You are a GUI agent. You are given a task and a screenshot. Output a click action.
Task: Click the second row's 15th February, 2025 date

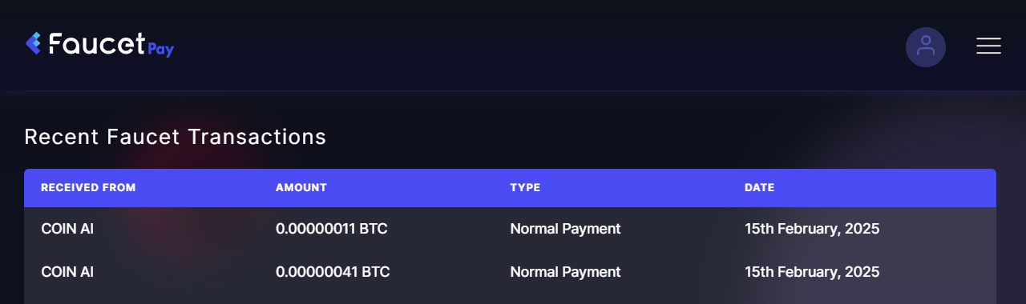pyautogui.click(x=812, y=272)
